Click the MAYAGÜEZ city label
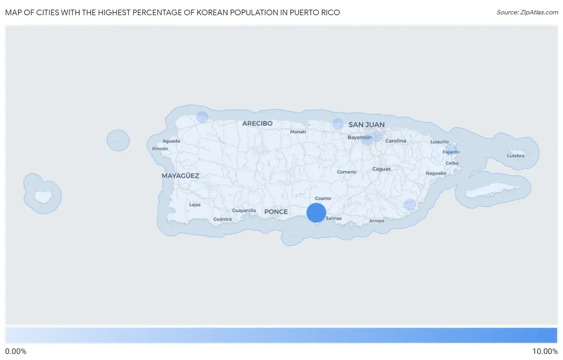 click(180, 176)
